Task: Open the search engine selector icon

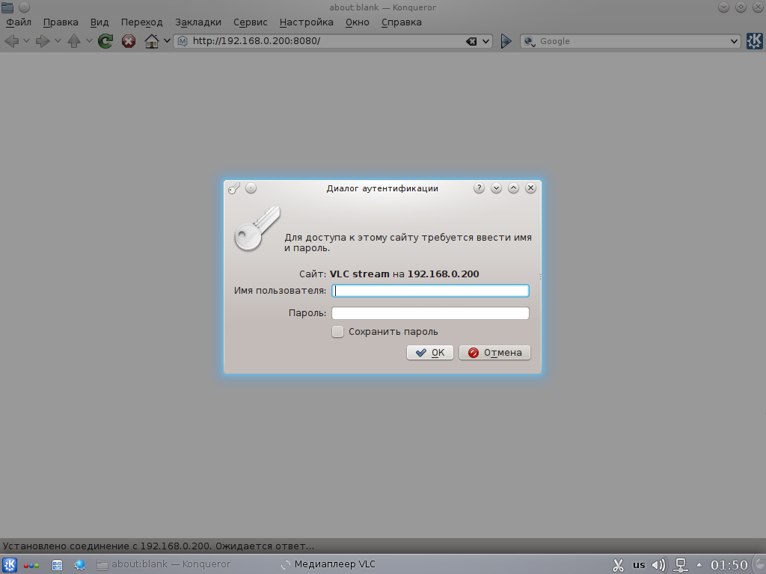Action: (529, 42)
